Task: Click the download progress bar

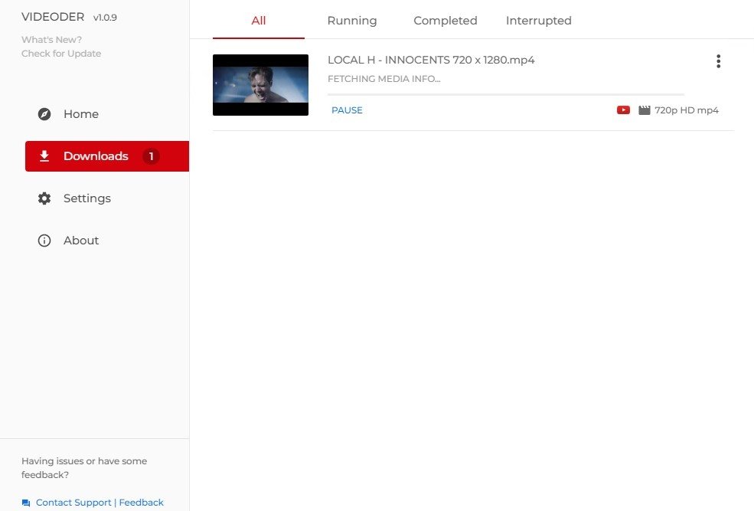Action: [506, 95]
